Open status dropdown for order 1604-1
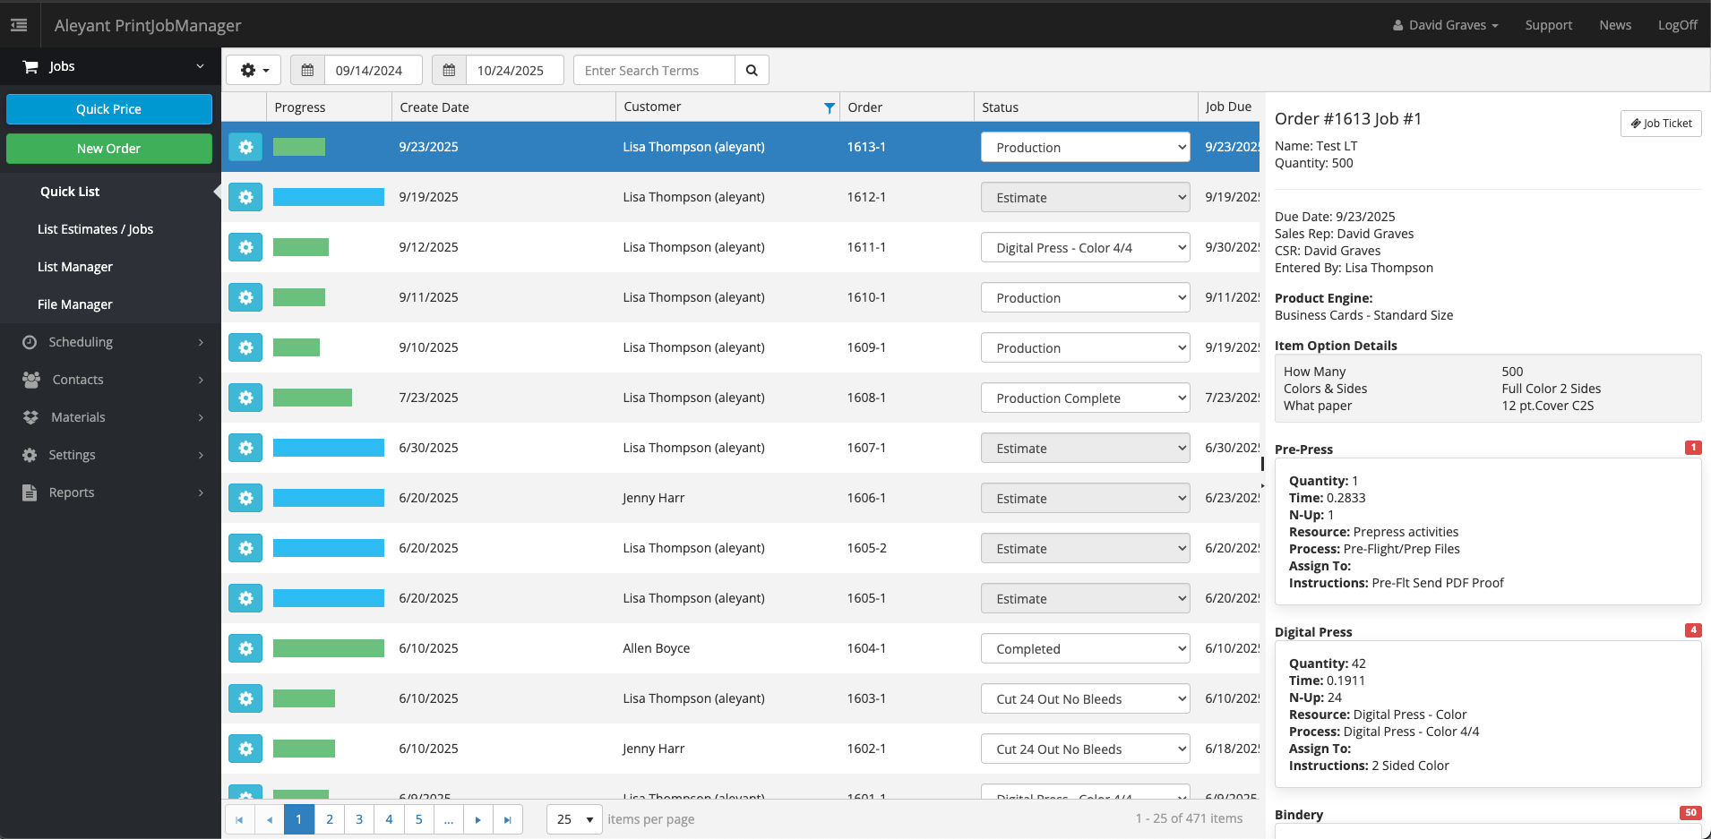 pos(1085,648)
